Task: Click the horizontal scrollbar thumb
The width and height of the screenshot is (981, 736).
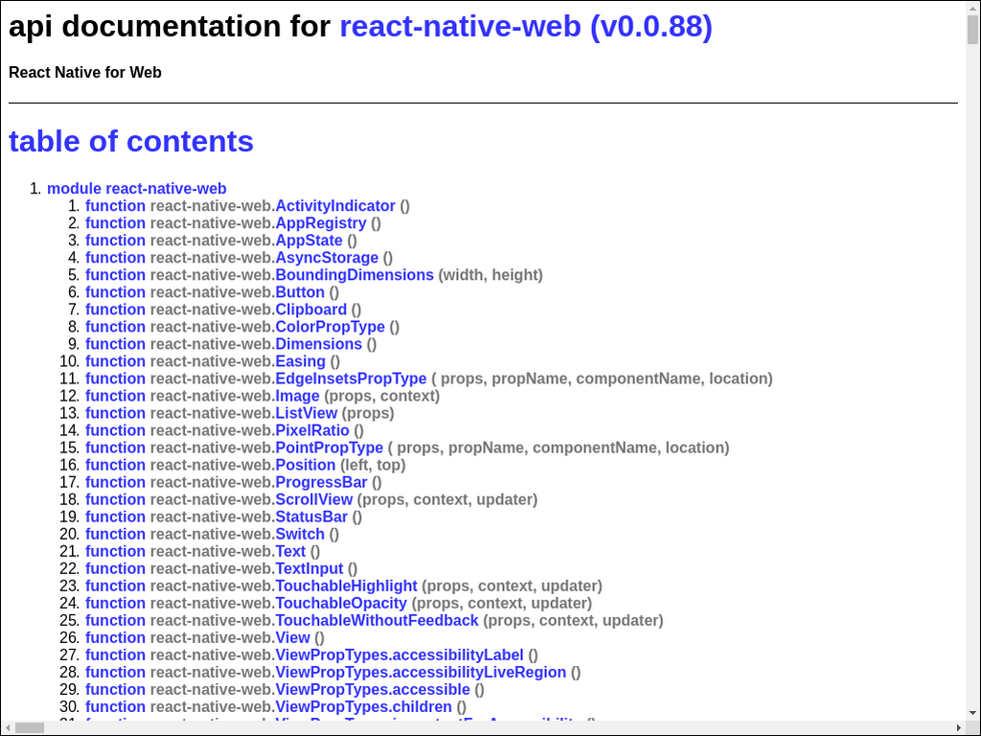Action: (x=30, y=727)
